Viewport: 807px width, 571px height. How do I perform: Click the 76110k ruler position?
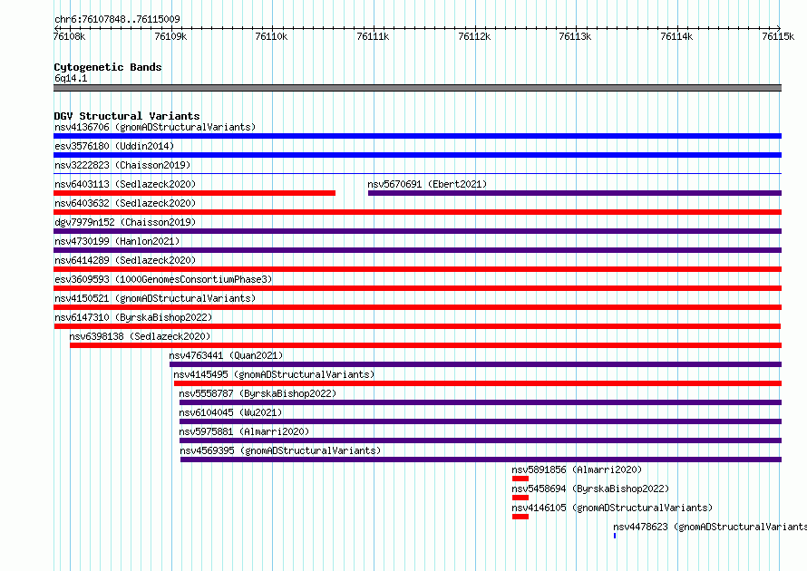pos(272,36)
